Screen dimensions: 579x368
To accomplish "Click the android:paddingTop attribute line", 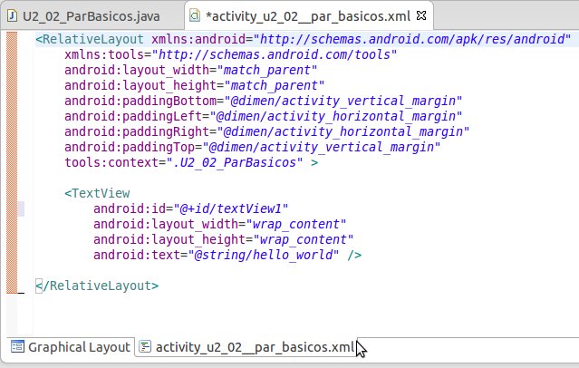I will (252, 148).
